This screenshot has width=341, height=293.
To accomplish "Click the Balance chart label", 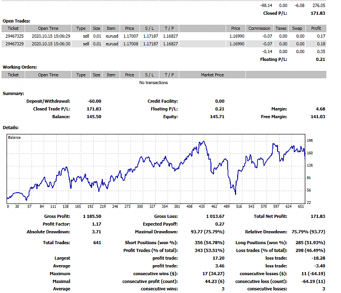I will click(x=14, y=138).
